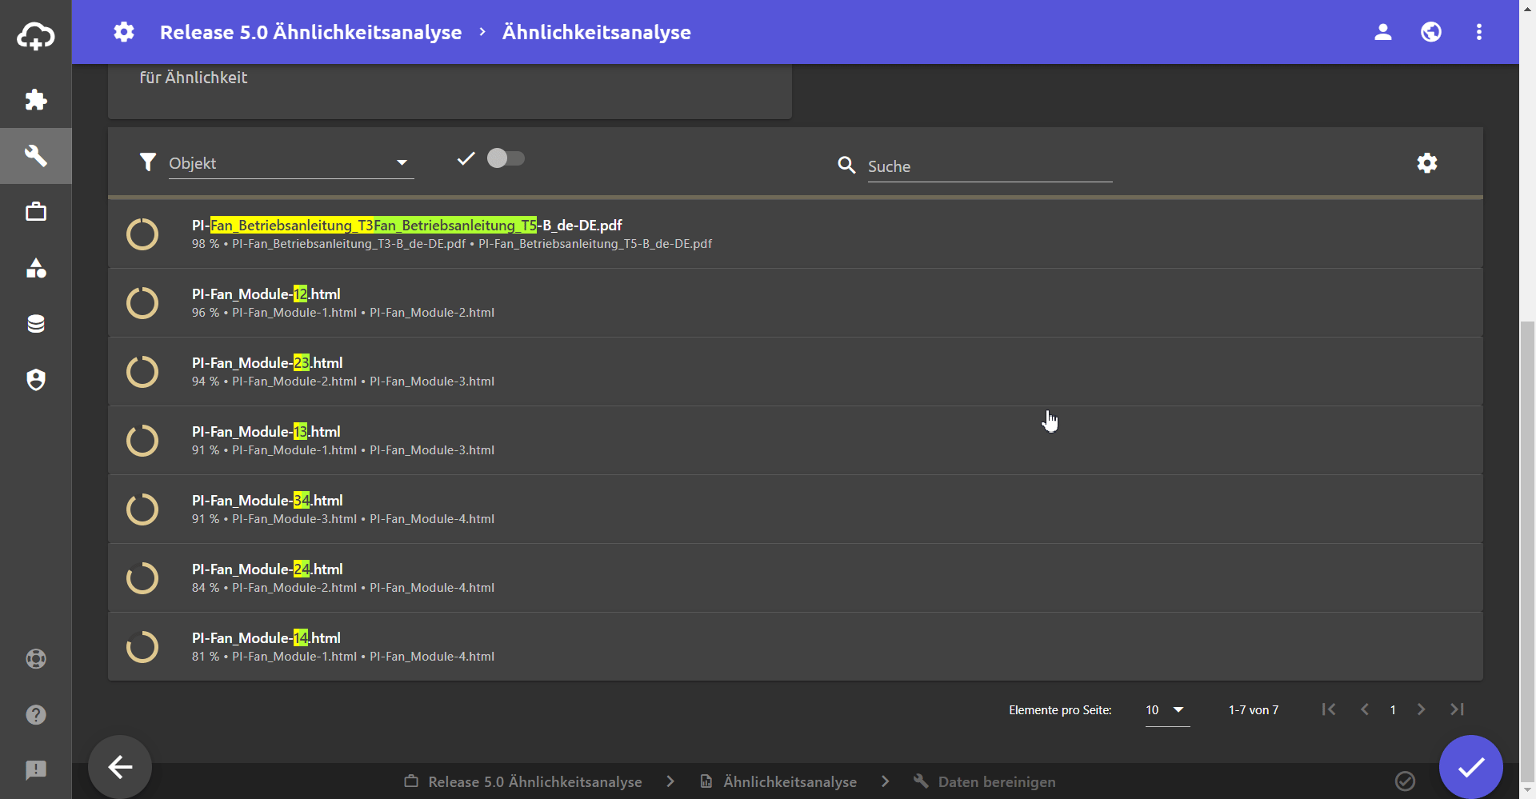Screen dimensions: 1536x799
Task: Select the wrench tools sidebar icon
Action: pos(36,156)
